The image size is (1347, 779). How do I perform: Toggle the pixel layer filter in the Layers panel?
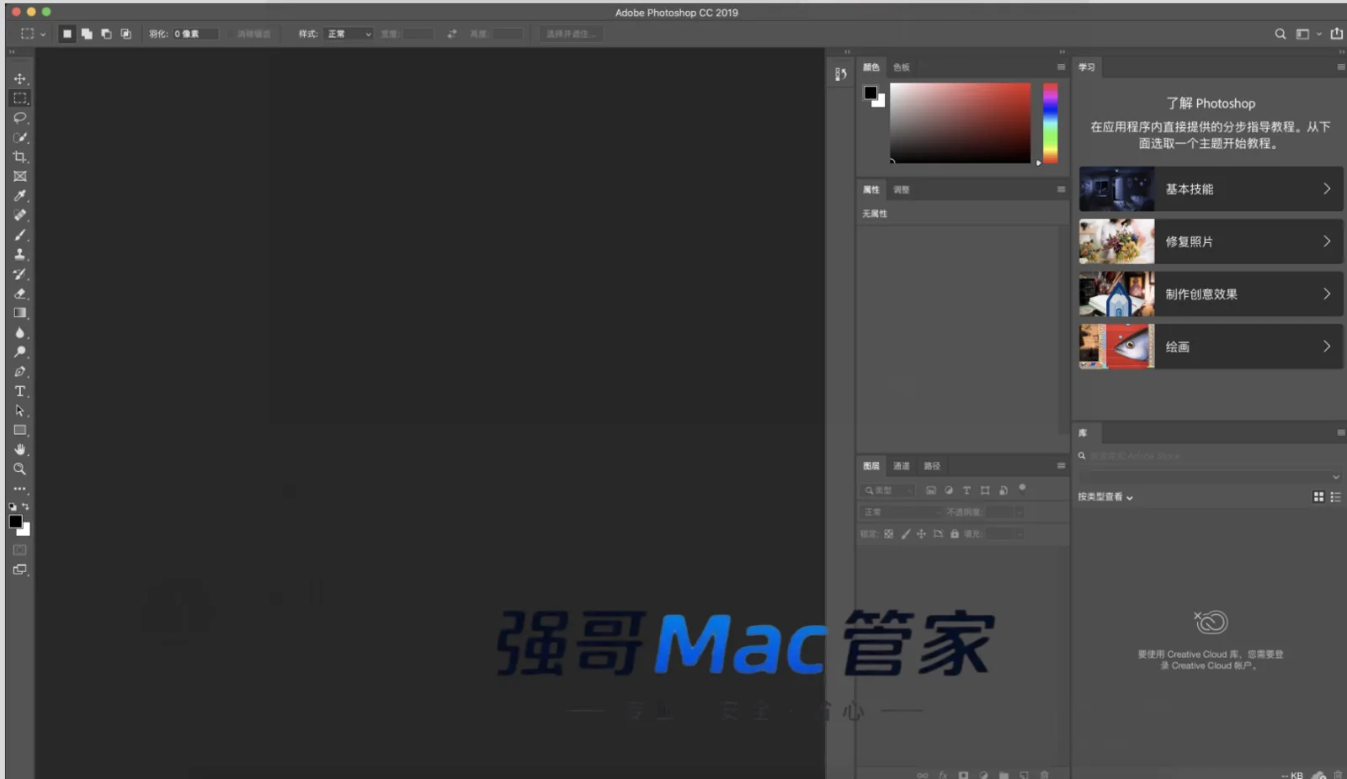point(931,490)
